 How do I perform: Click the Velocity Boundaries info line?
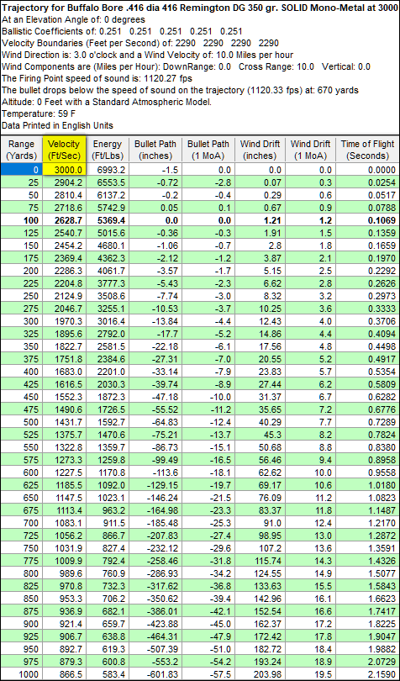click(140, 44)
